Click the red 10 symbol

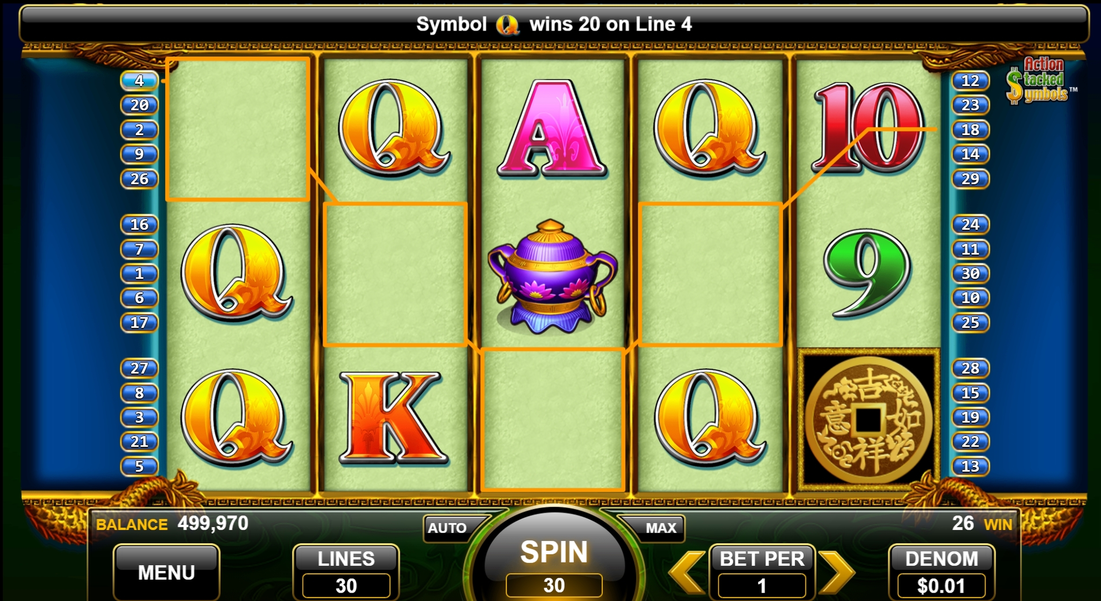(x=869, y=127)
